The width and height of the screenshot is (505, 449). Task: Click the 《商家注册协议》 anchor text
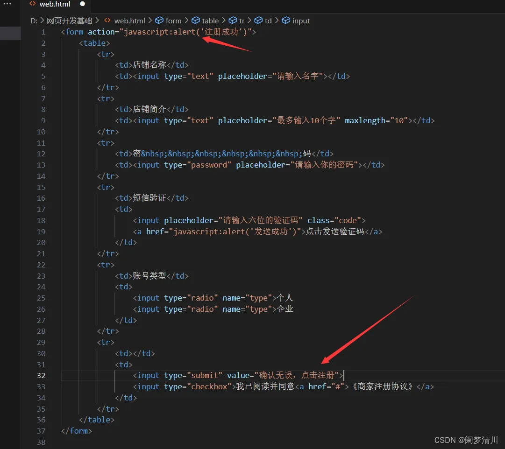pyautogui.click(x=382, y=386)
